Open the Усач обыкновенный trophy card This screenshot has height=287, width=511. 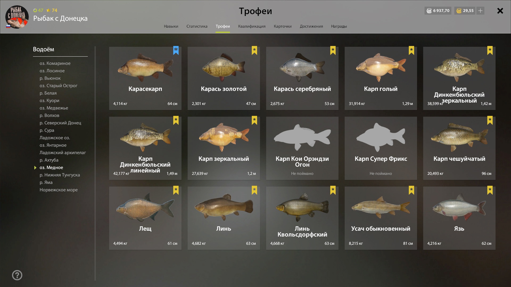tap(381, 218)
